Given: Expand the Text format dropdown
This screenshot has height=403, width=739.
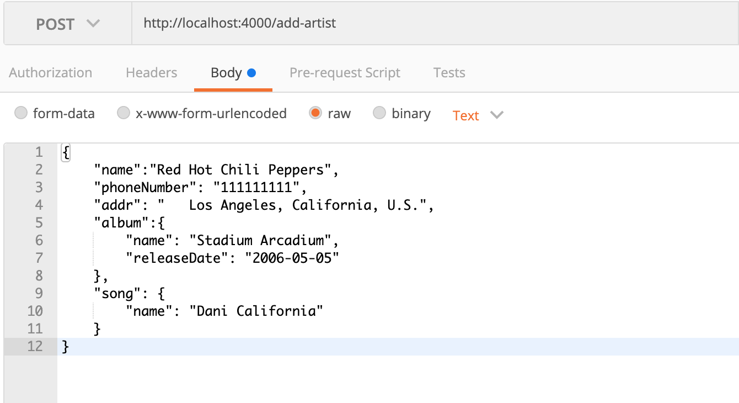Looking at the screenshot, I should pos(466,115).
